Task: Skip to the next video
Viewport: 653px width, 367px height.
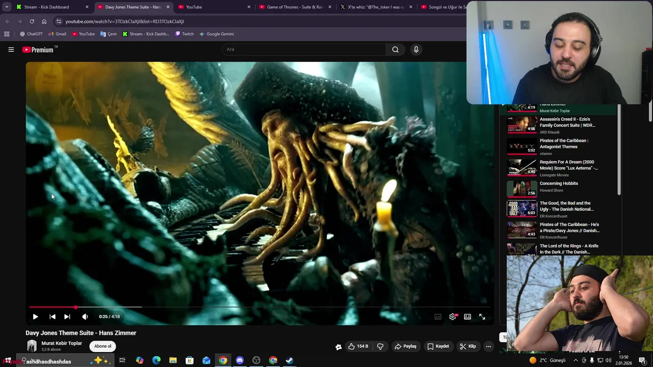Action: click(67, 317)
